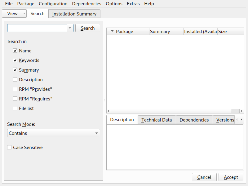Expand the search history dropdown arrow

pyautogui.click(x=70, y=28)
